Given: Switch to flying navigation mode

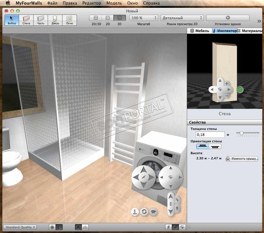Looking at the screenshot, I should pos(175,227).
